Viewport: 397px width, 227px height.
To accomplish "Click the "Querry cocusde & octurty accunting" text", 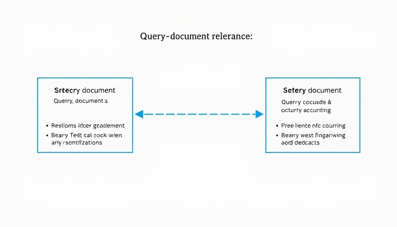I will (x=306, y=106).
